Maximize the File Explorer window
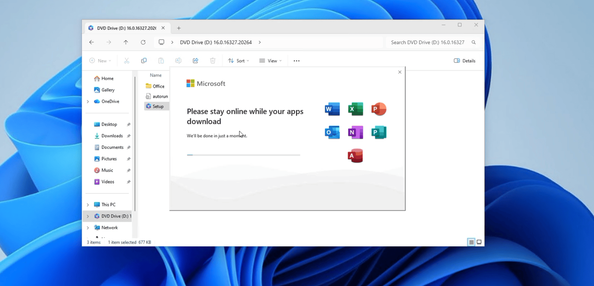This screenshot has height=286, width=594. 460,25
